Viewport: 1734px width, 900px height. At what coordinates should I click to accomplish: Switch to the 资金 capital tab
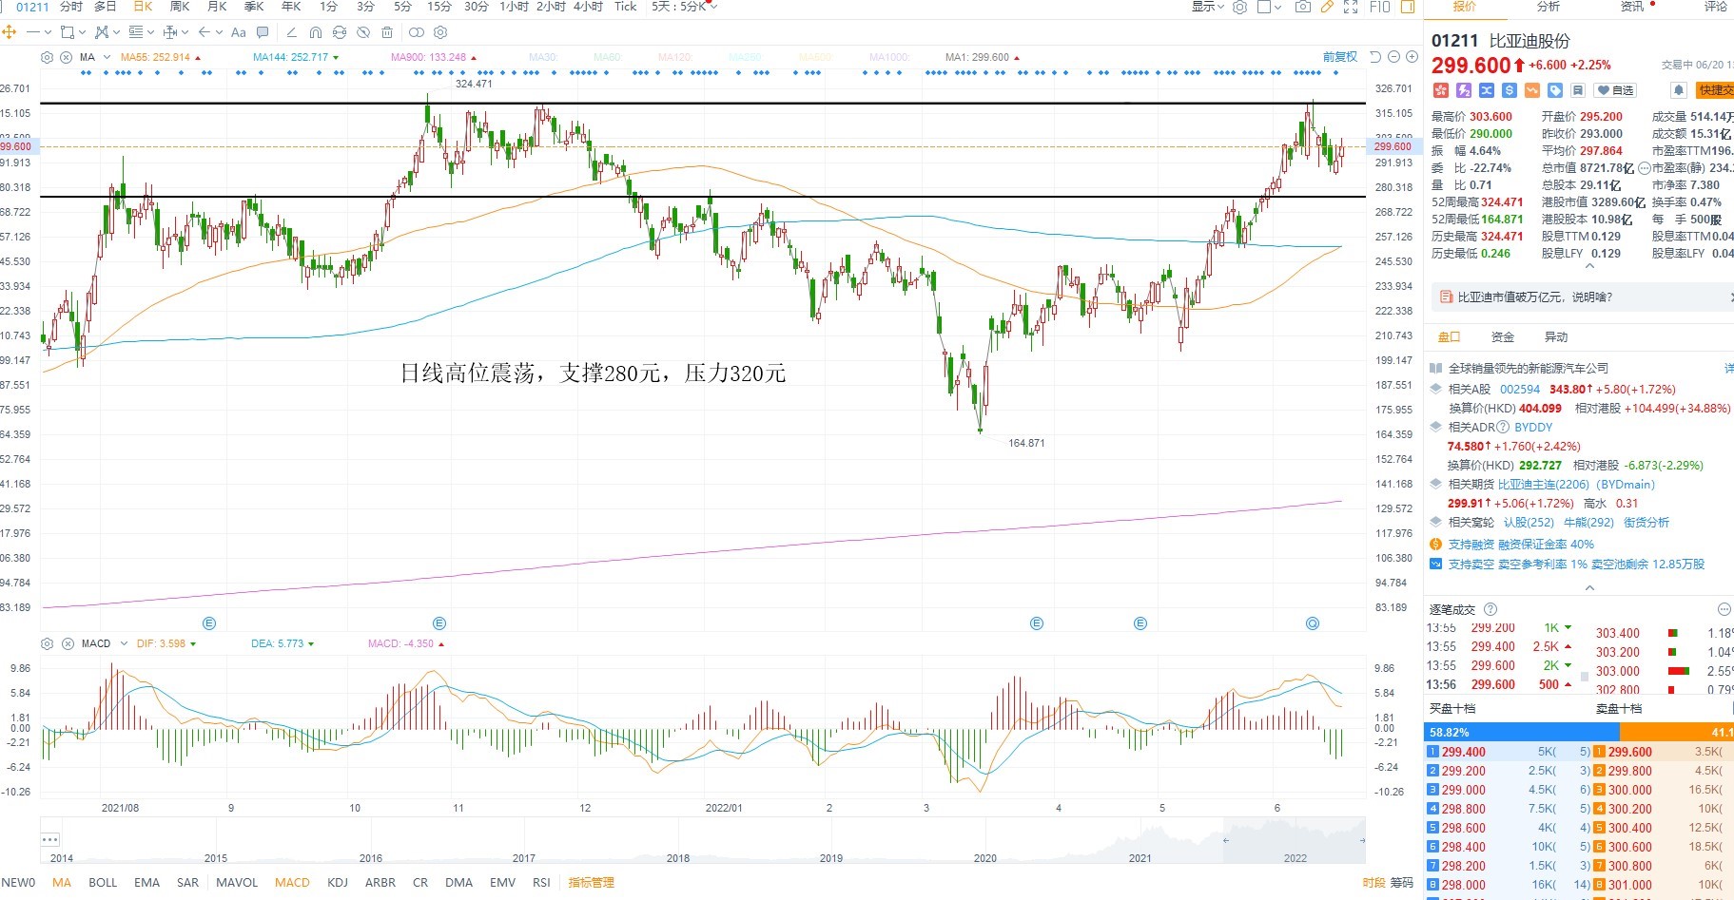pos(1503,336)
